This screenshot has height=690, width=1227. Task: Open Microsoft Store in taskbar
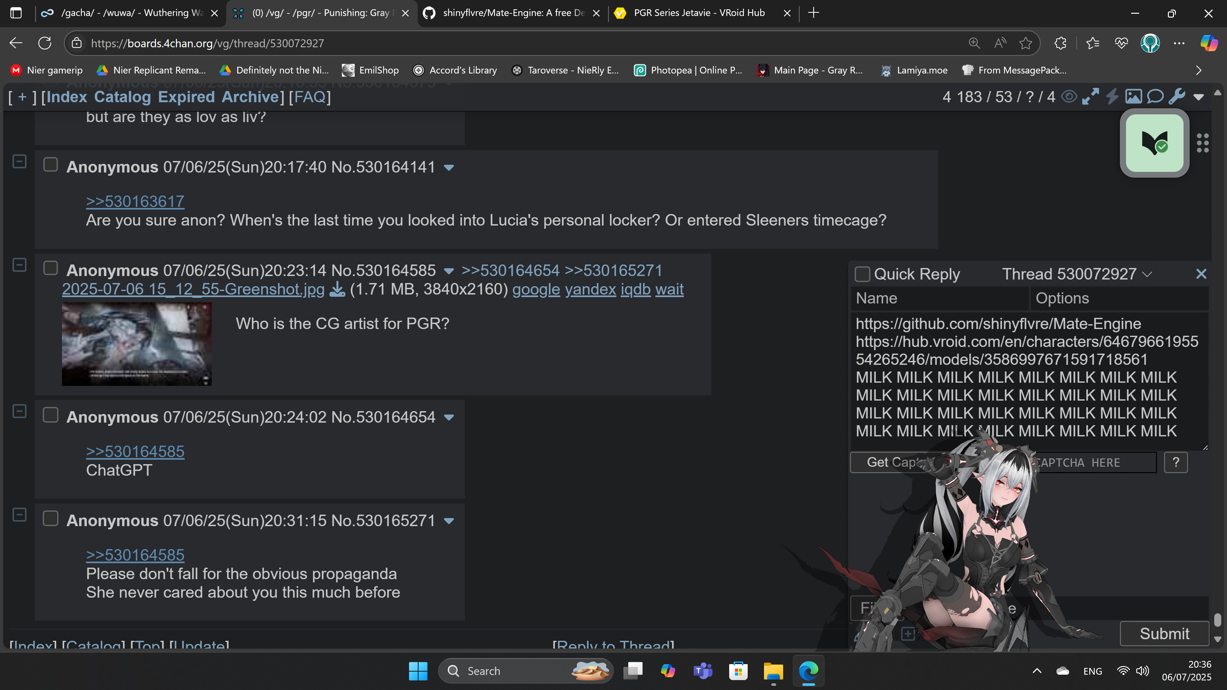(738, 671)
